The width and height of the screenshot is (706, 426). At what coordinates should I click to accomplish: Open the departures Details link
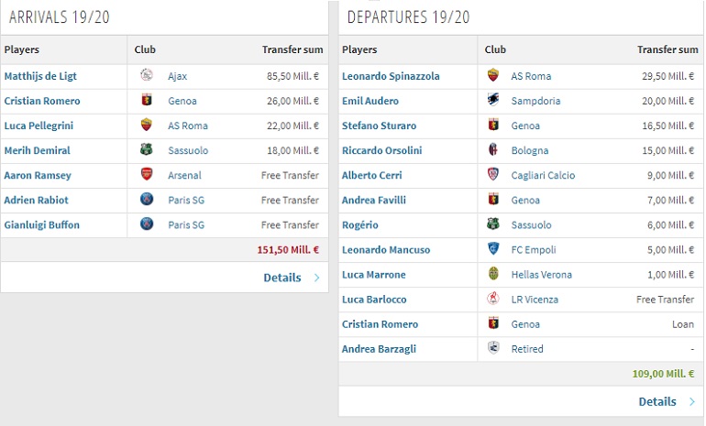coord(657,401)
